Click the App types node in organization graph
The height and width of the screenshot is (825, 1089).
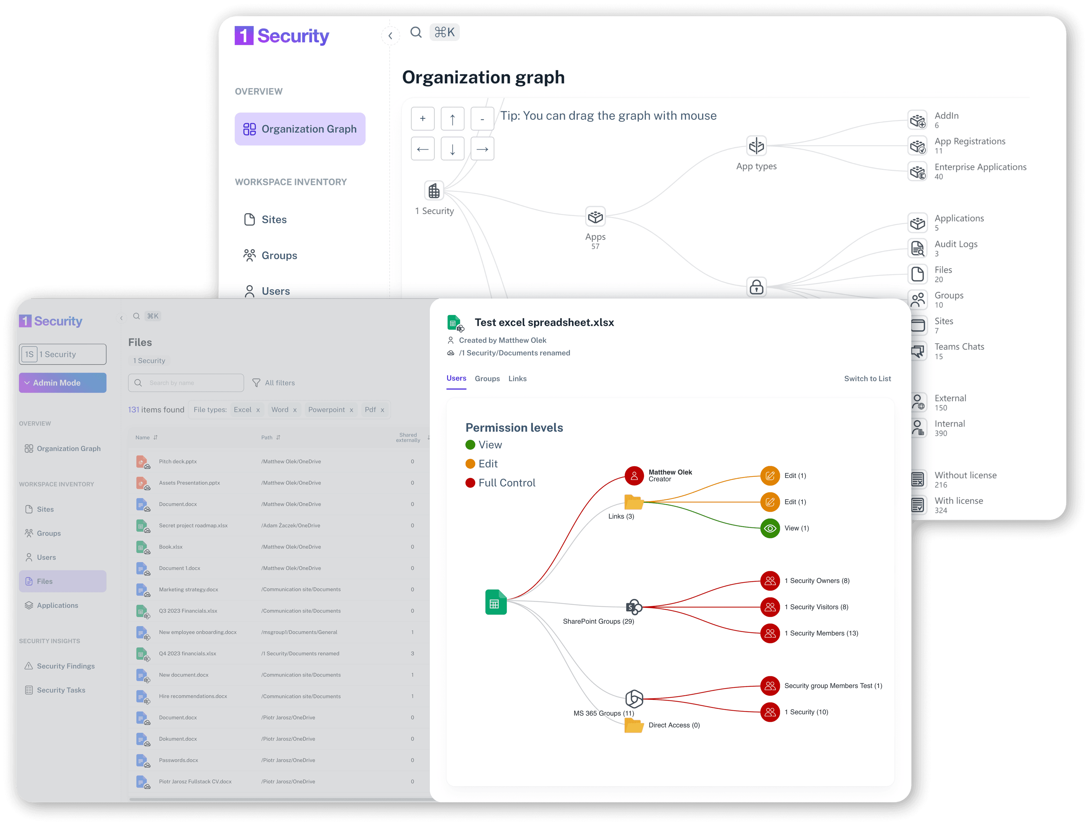click(756, 146)
